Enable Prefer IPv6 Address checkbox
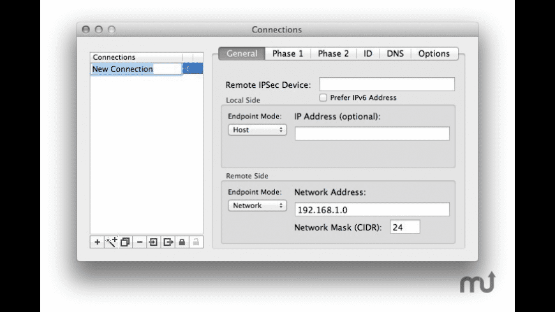This screenshot has height=312, width=555. (x=323, y=97)
